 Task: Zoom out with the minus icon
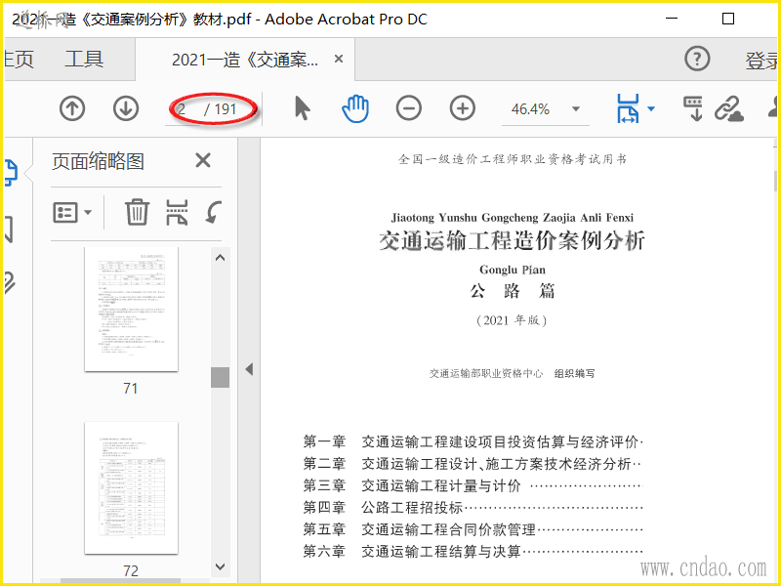point(408,108)
